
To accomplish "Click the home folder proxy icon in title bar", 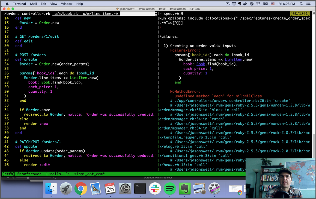I will click(118, 9).
